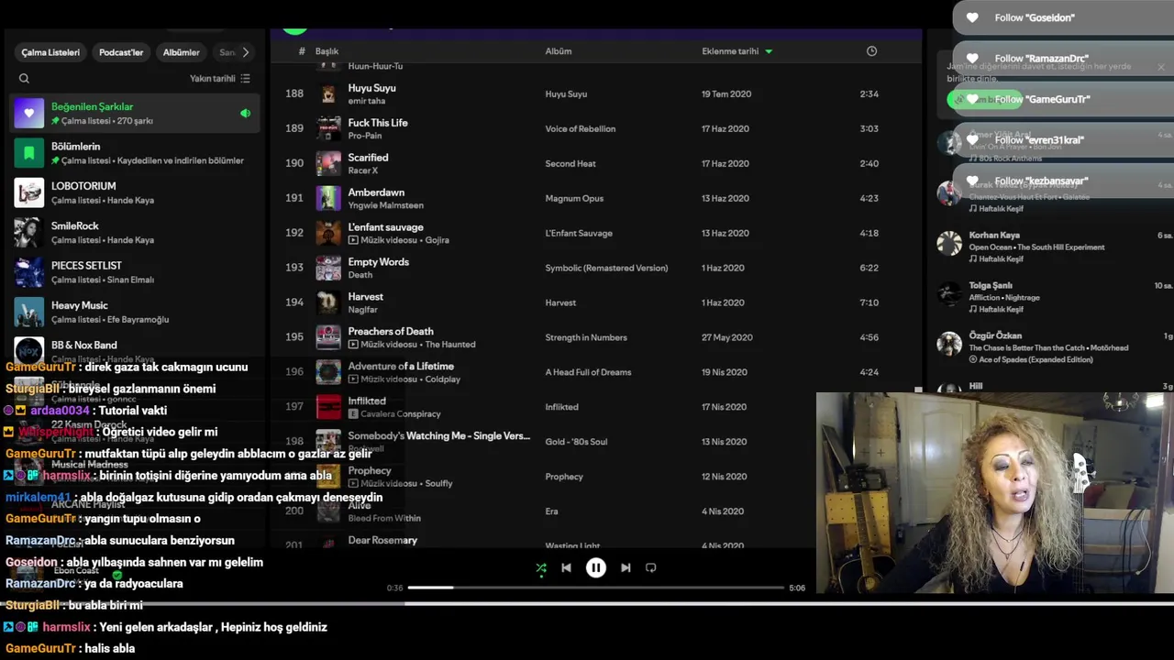Click duration clock column icon

871,51
